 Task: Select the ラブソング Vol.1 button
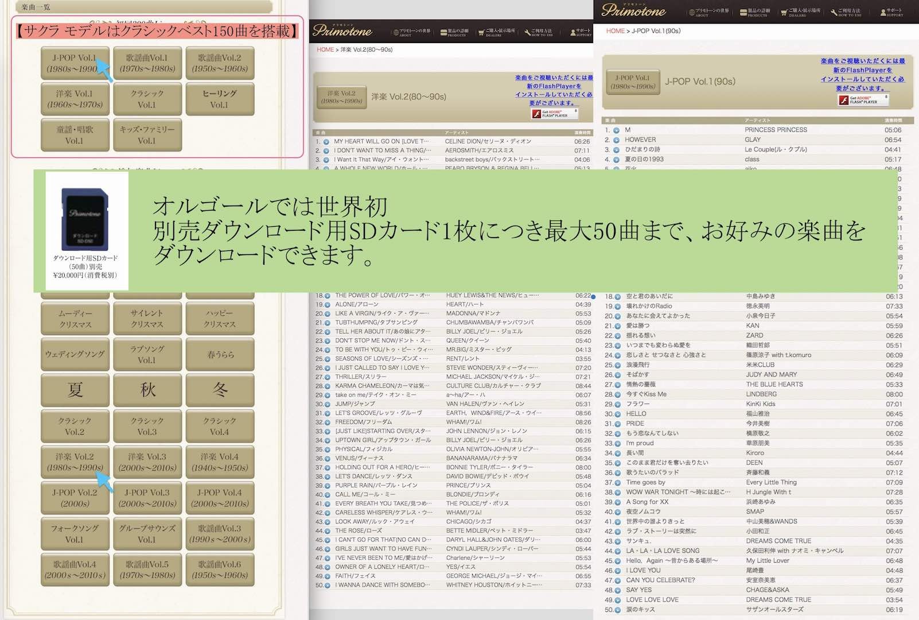tap(147, 354)
